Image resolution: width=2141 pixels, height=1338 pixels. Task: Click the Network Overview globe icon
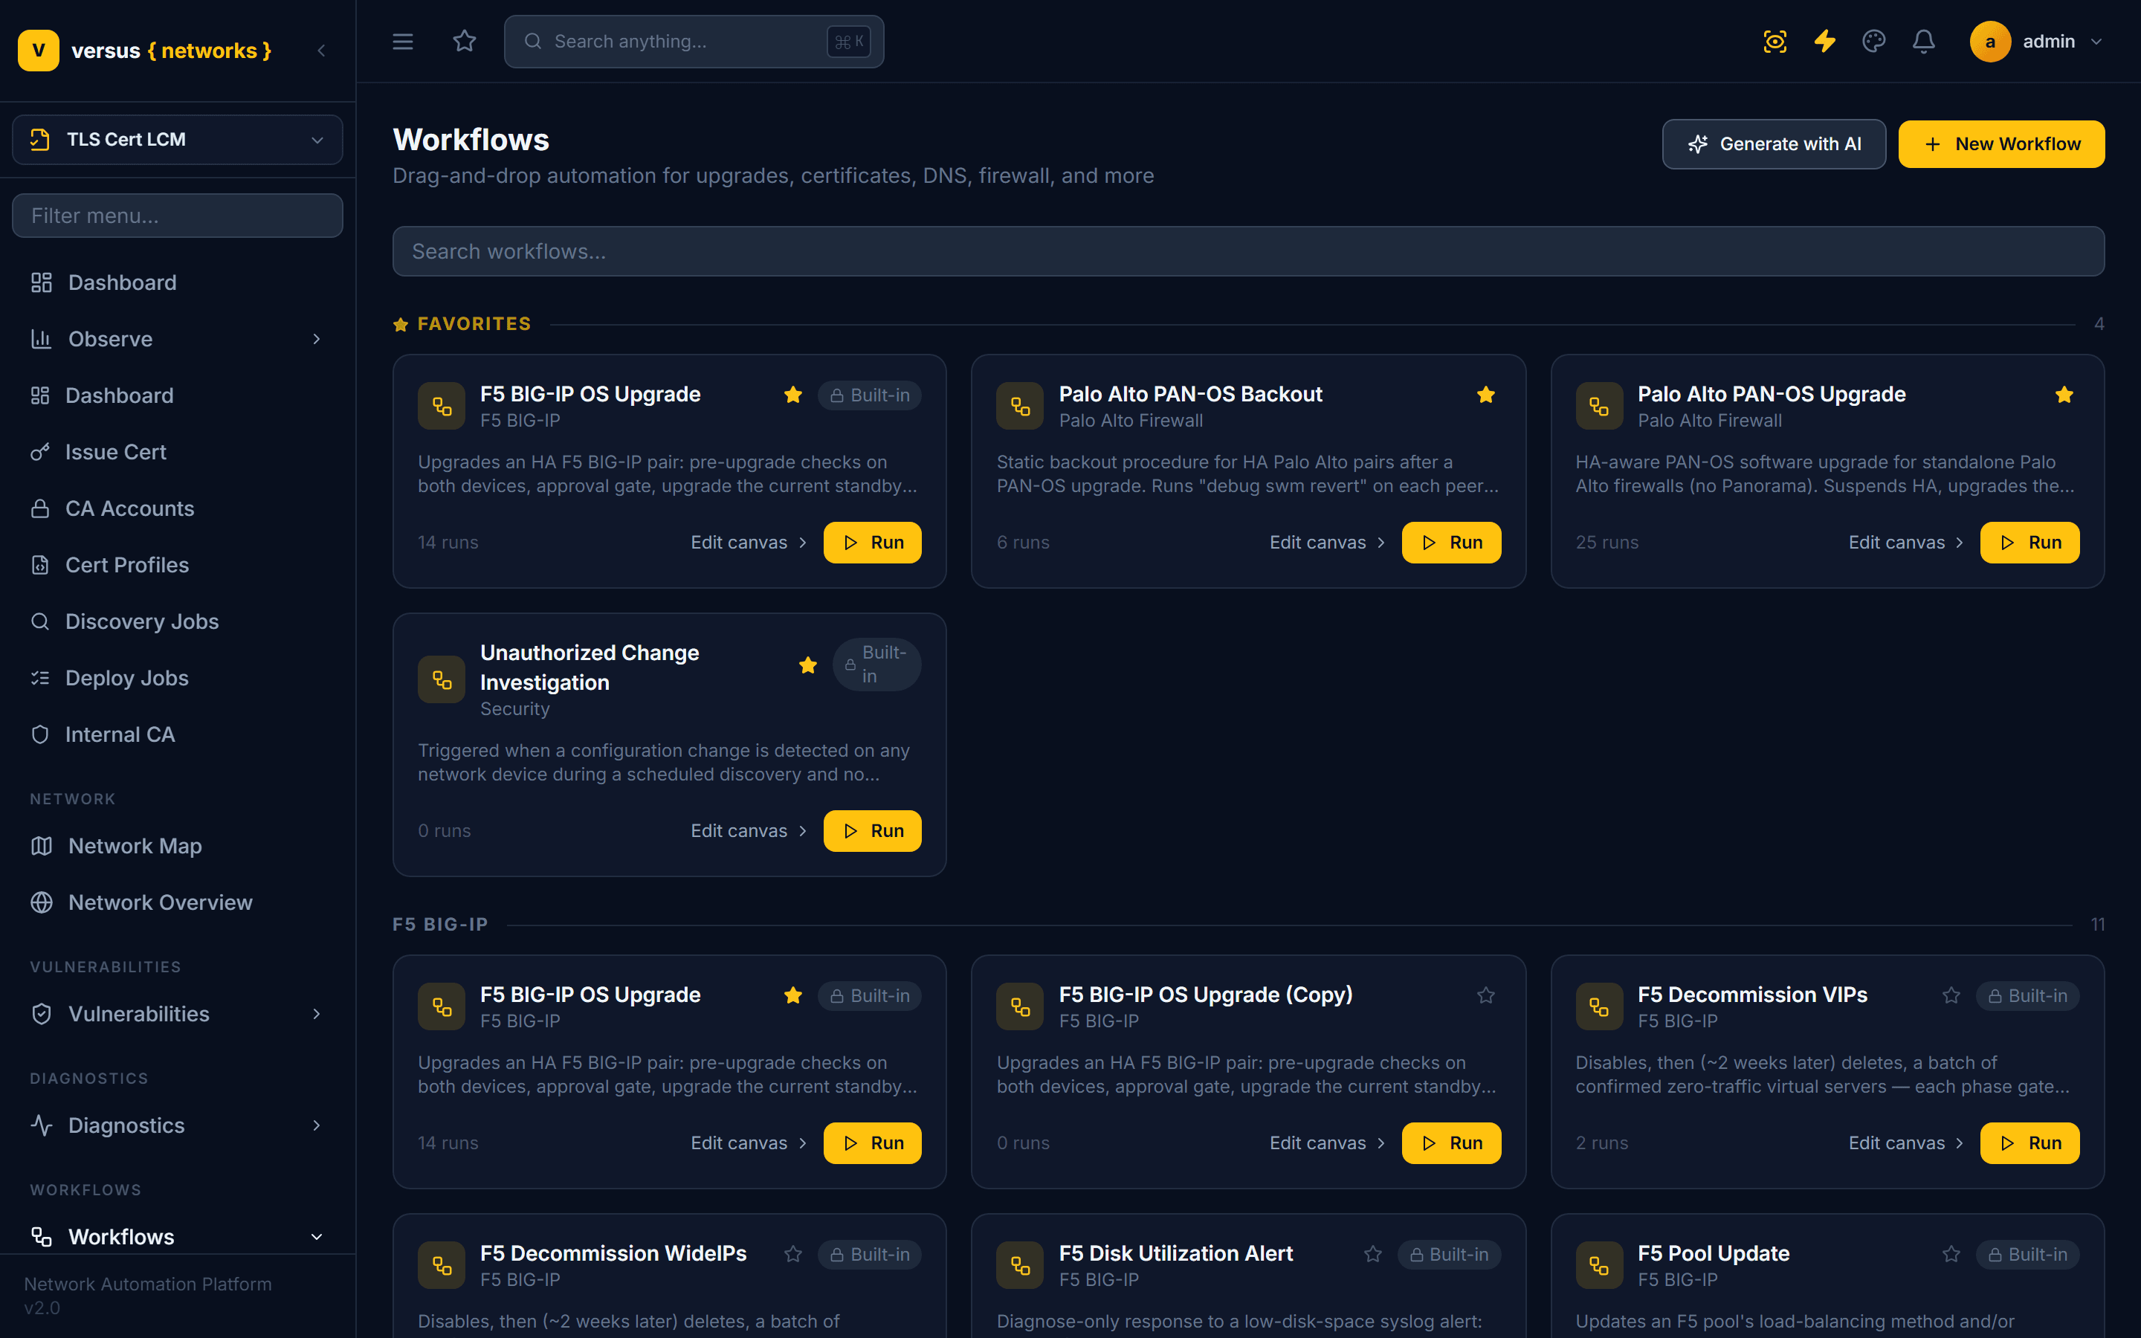(x=42, y=902)
